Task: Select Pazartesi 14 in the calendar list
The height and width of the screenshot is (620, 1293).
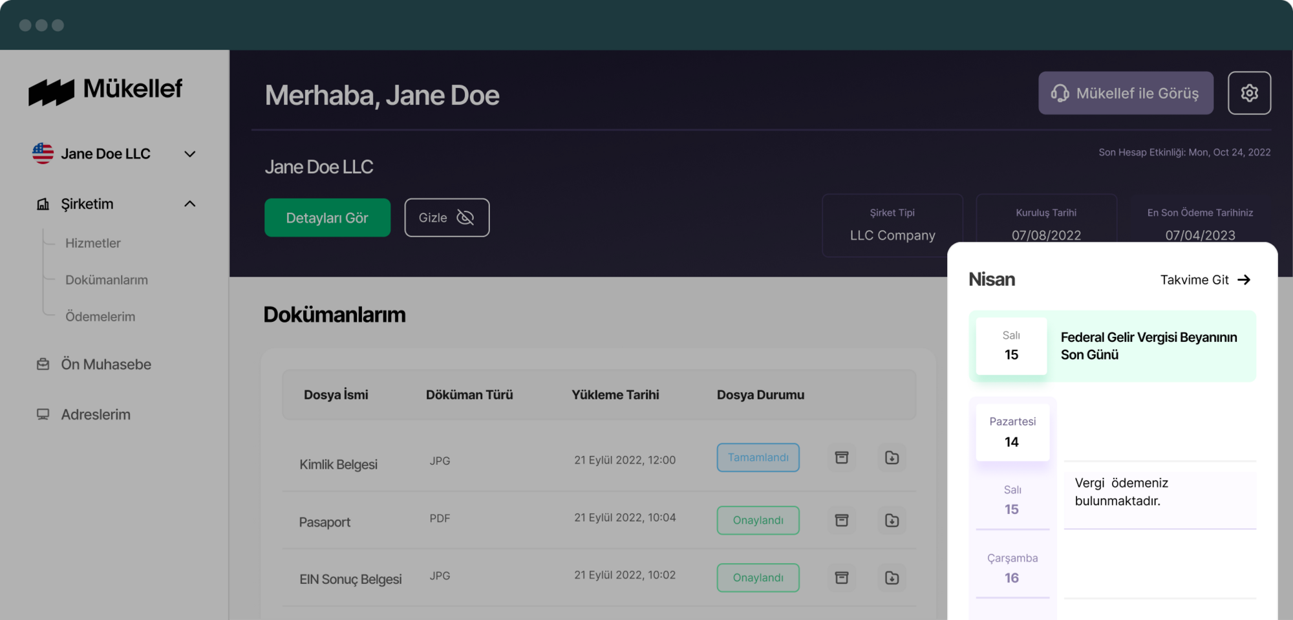Action: pos(1012,432)
